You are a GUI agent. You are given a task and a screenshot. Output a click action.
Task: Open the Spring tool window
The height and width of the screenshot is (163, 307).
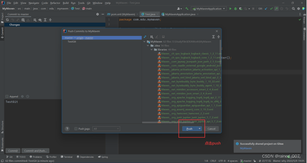click(103, 157)
